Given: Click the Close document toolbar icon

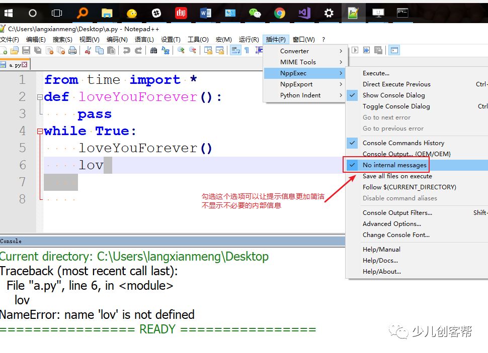Looking at the screenshot, I should click(49, 50).
